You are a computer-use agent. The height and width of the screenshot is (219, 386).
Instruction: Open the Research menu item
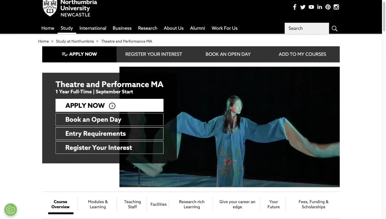point(147,28)
